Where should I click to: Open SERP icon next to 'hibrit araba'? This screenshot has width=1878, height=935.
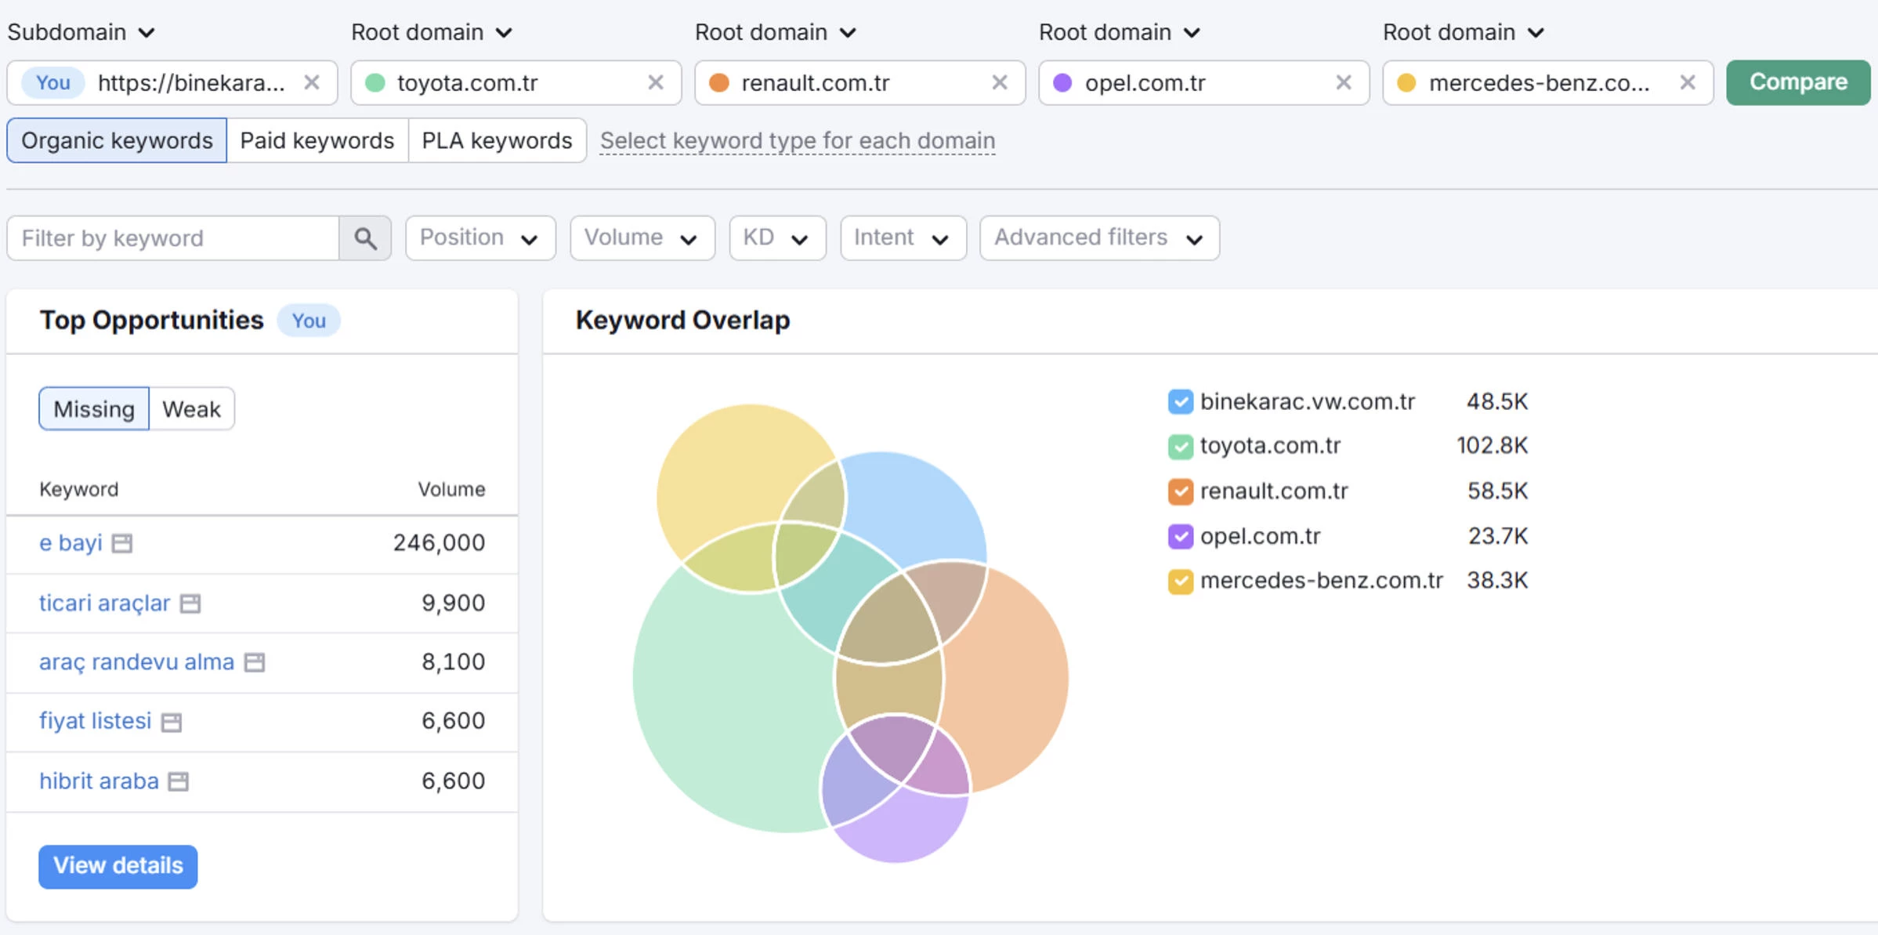pos(179,781)
